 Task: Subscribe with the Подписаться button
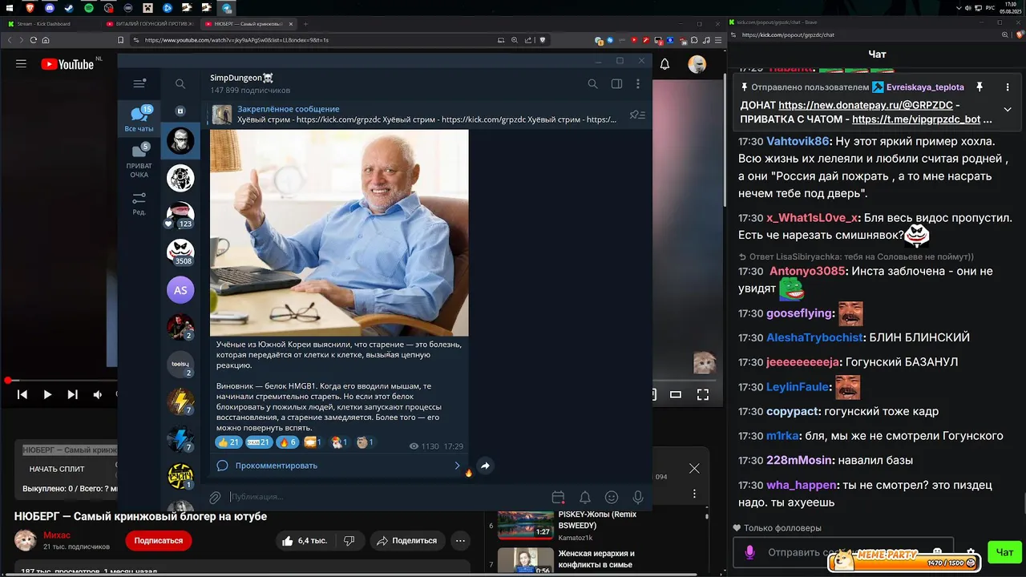pyautogui.click(x=159, y=541)
